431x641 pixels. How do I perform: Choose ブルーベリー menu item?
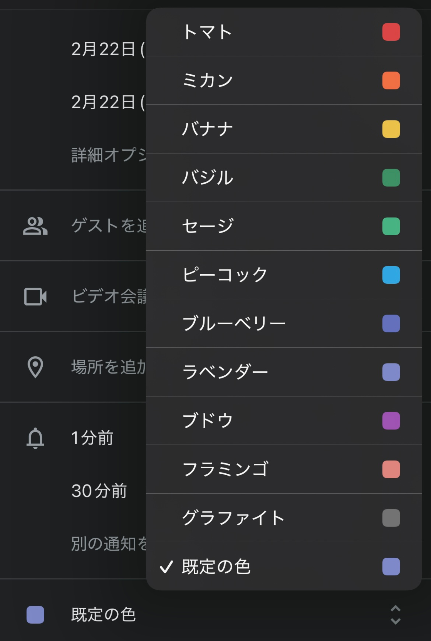283,323
